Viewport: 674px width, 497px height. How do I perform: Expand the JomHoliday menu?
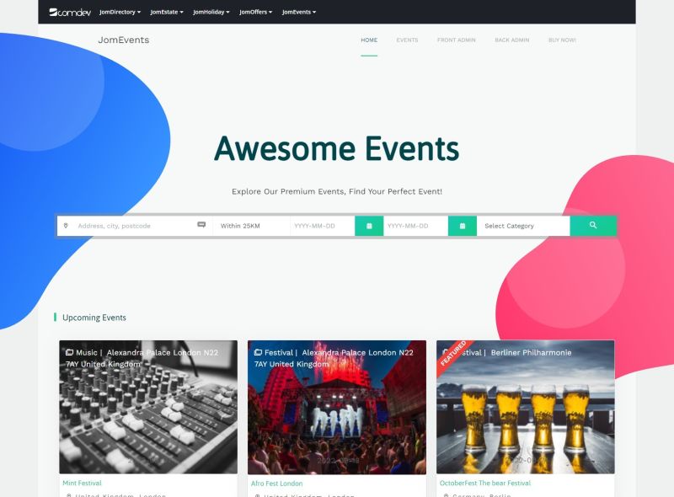212,12
